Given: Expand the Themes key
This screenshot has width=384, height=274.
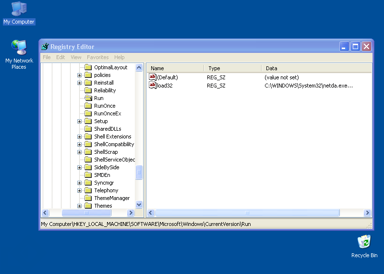Looking at the screenshot, I should point(79,206).
